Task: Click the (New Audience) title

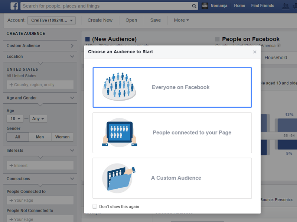Action: [x=114, y=39]
